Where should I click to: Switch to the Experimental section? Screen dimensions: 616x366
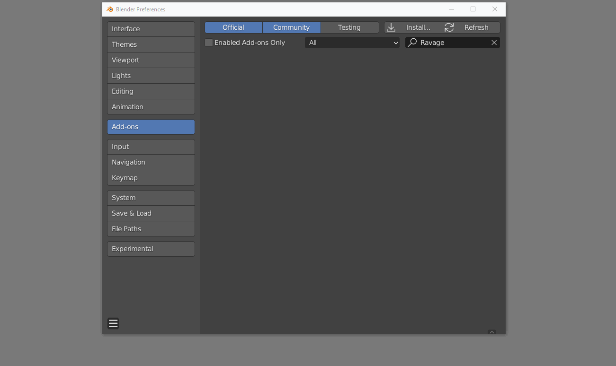151,249
